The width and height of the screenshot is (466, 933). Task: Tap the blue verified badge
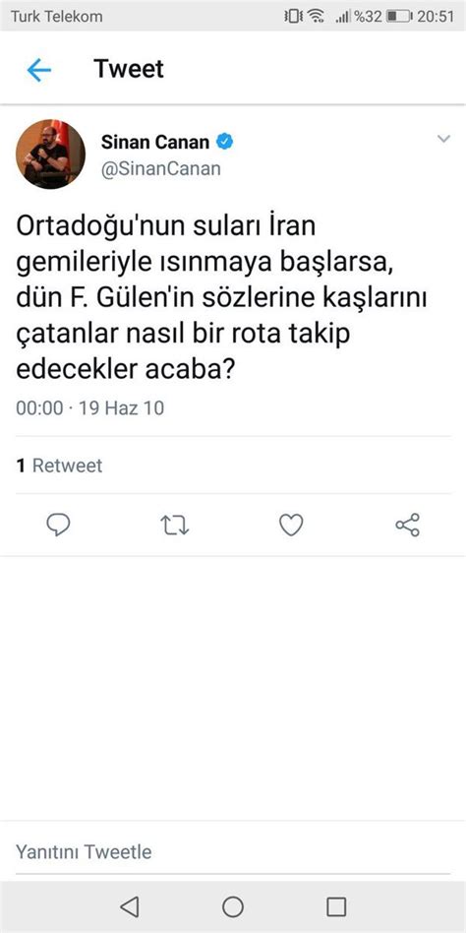pos(225,142)
